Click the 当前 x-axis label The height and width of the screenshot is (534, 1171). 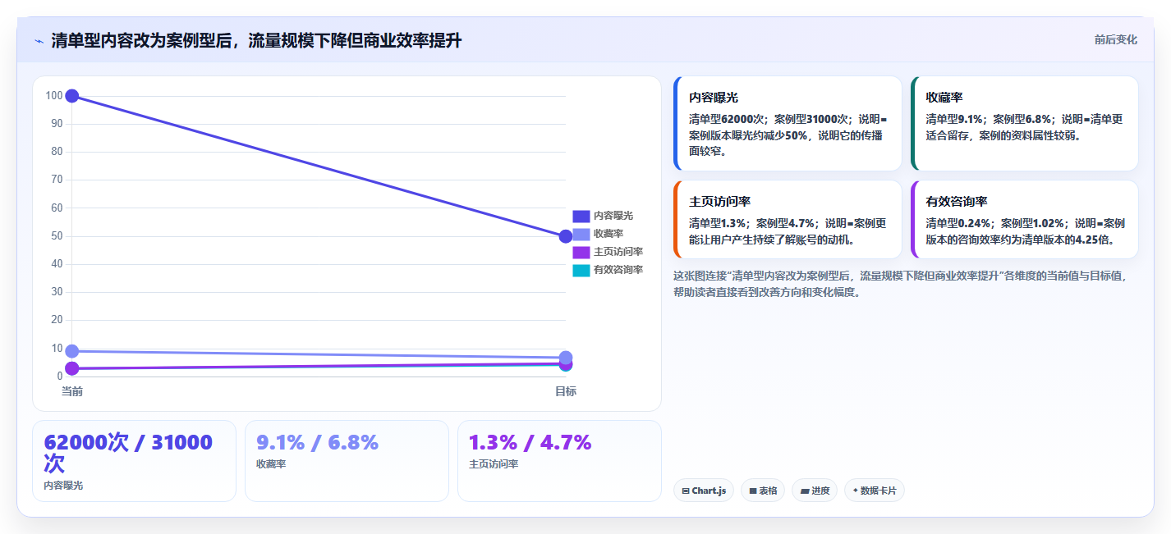72,391
